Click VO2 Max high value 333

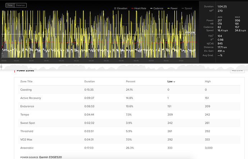tap(207, 140)
